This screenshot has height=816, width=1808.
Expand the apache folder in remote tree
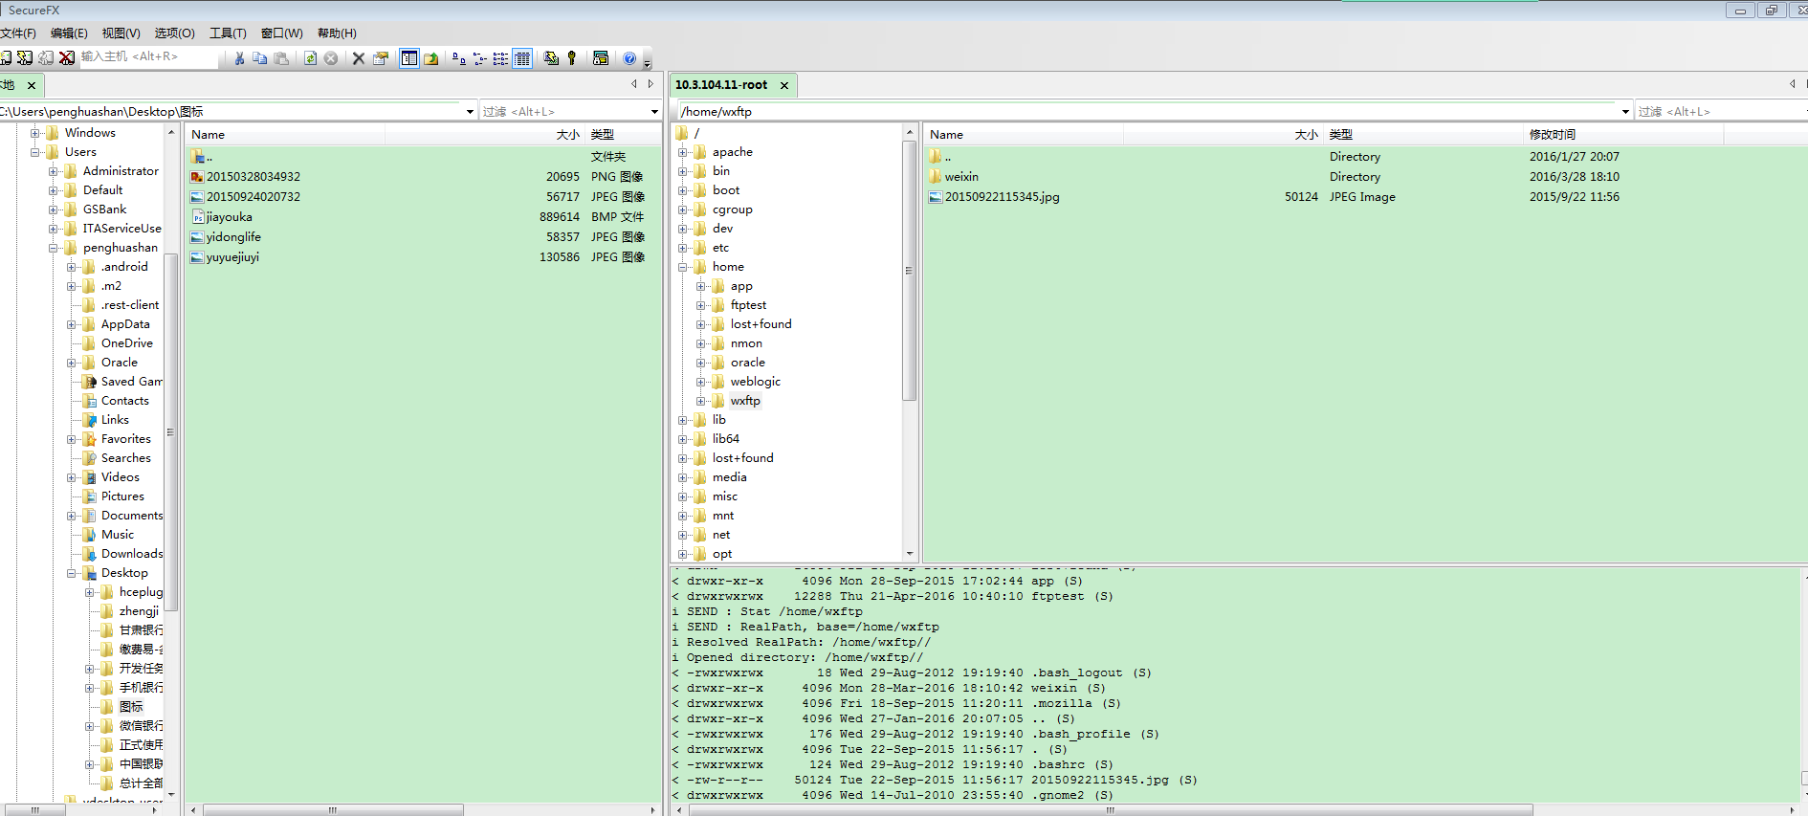pyautogui.click(x=683, y=152)
